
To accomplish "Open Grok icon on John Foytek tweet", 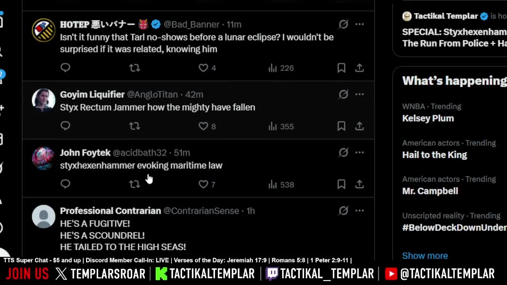I will pyautogui.click(x=343, y=152).
